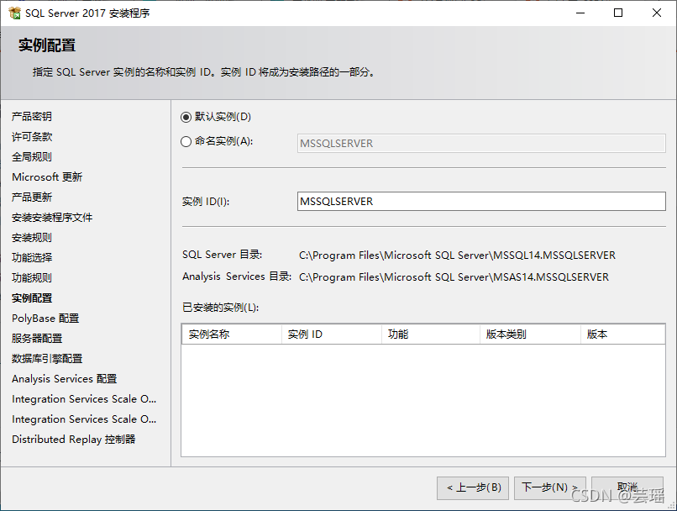Select the 安装规则 sidebar step
The width and height of the screenshot is (677, 511).
32,238
